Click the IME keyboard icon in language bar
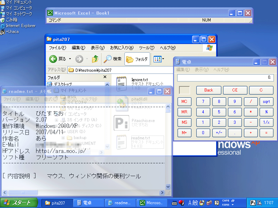This screenshot has height=208, width=278. point(174,203)
